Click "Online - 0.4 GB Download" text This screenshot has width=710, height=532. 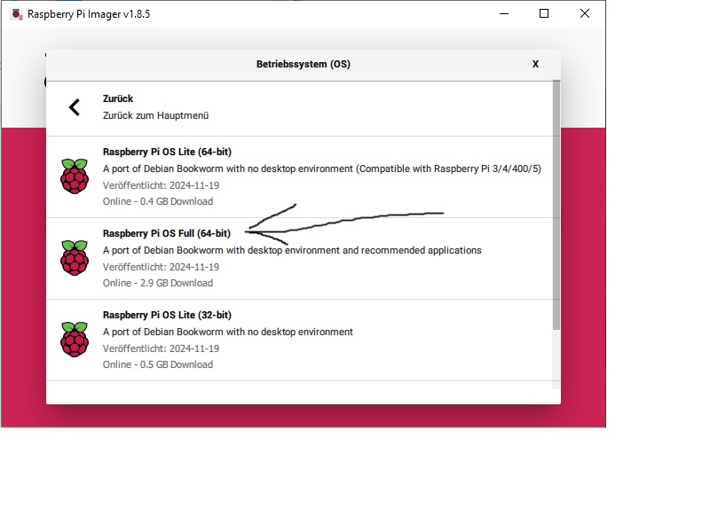coord(158,201)
